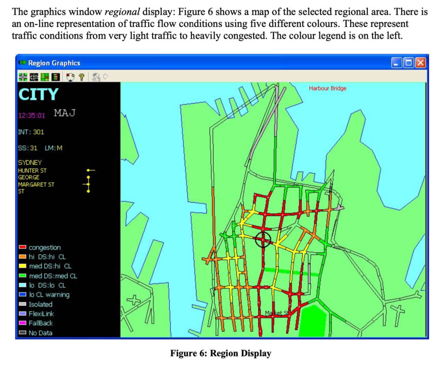444x366 pixels.
Task: Click the greyed-out arrow toolbar icon
Action: (x=106, y=76)
